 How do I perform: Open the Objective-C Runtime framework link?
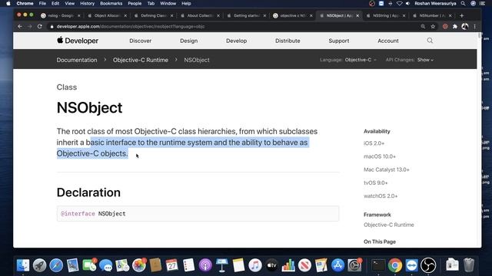point(388,225)
